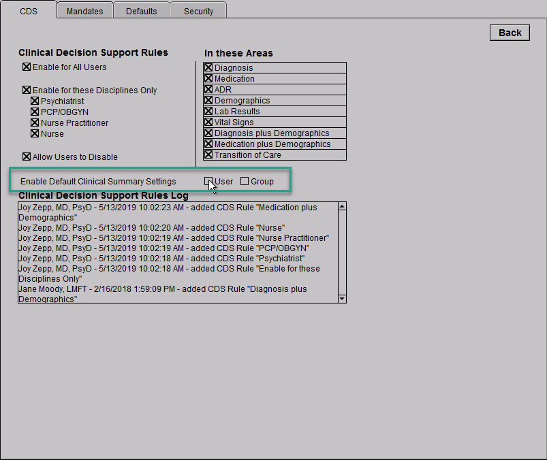
Task: Click the rules log scroll up arrow
Action: (x=342, y=206)
